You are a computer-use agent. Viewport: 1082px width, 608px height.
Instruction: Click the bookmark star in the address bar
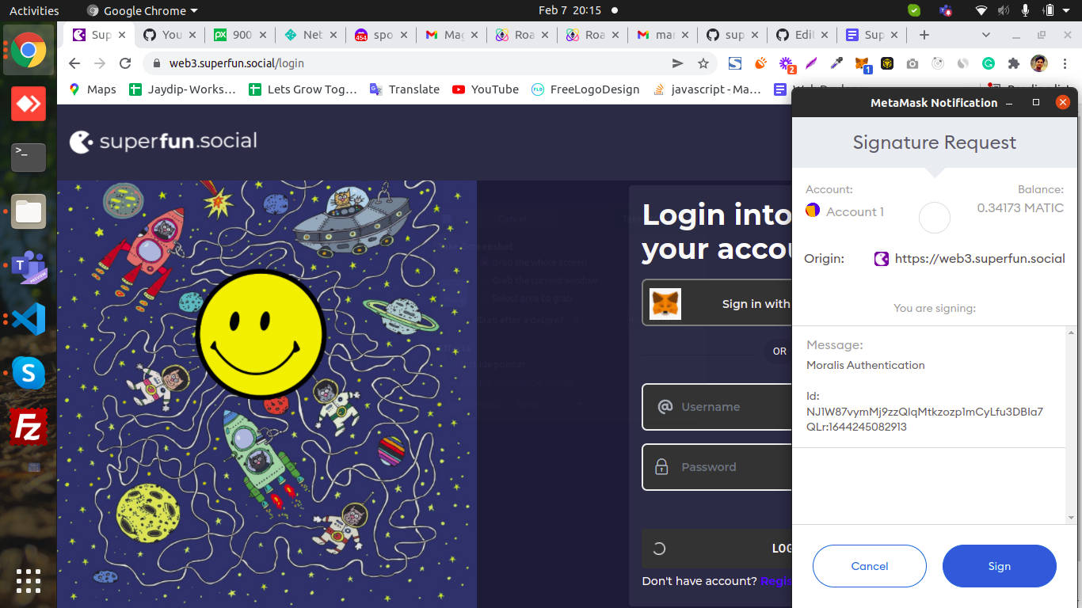[702, 63]
